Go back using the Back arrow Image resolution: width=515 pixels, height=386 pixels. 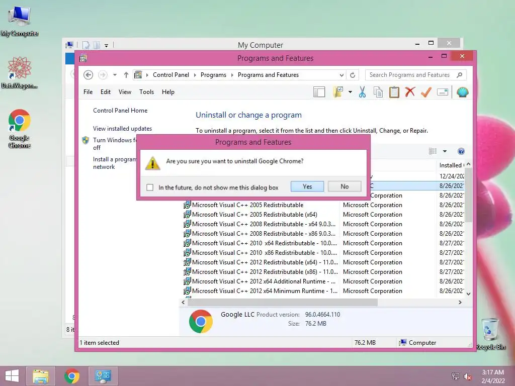(x=88, y=75)
